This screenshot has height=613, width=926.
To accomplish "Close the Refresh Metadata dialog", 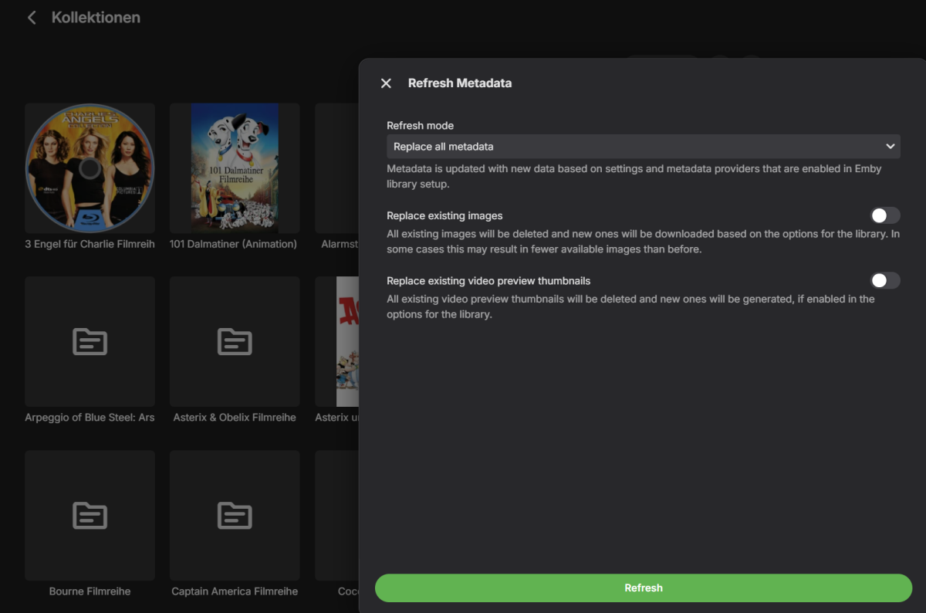I will click(x=386, y=83).
